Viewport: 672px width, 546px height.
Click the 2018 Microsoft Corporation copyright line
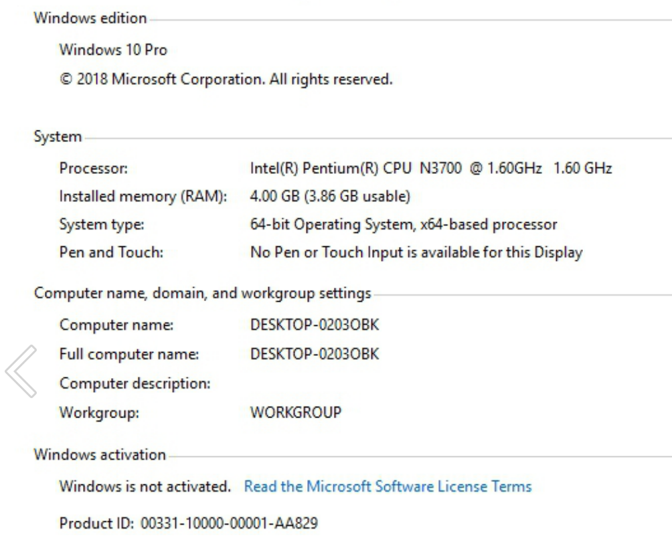(226, 79)
